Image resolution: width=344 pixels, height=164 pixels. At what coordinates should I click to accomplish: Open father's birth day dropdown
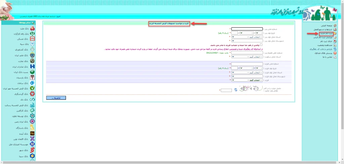(x=259, y=33)
